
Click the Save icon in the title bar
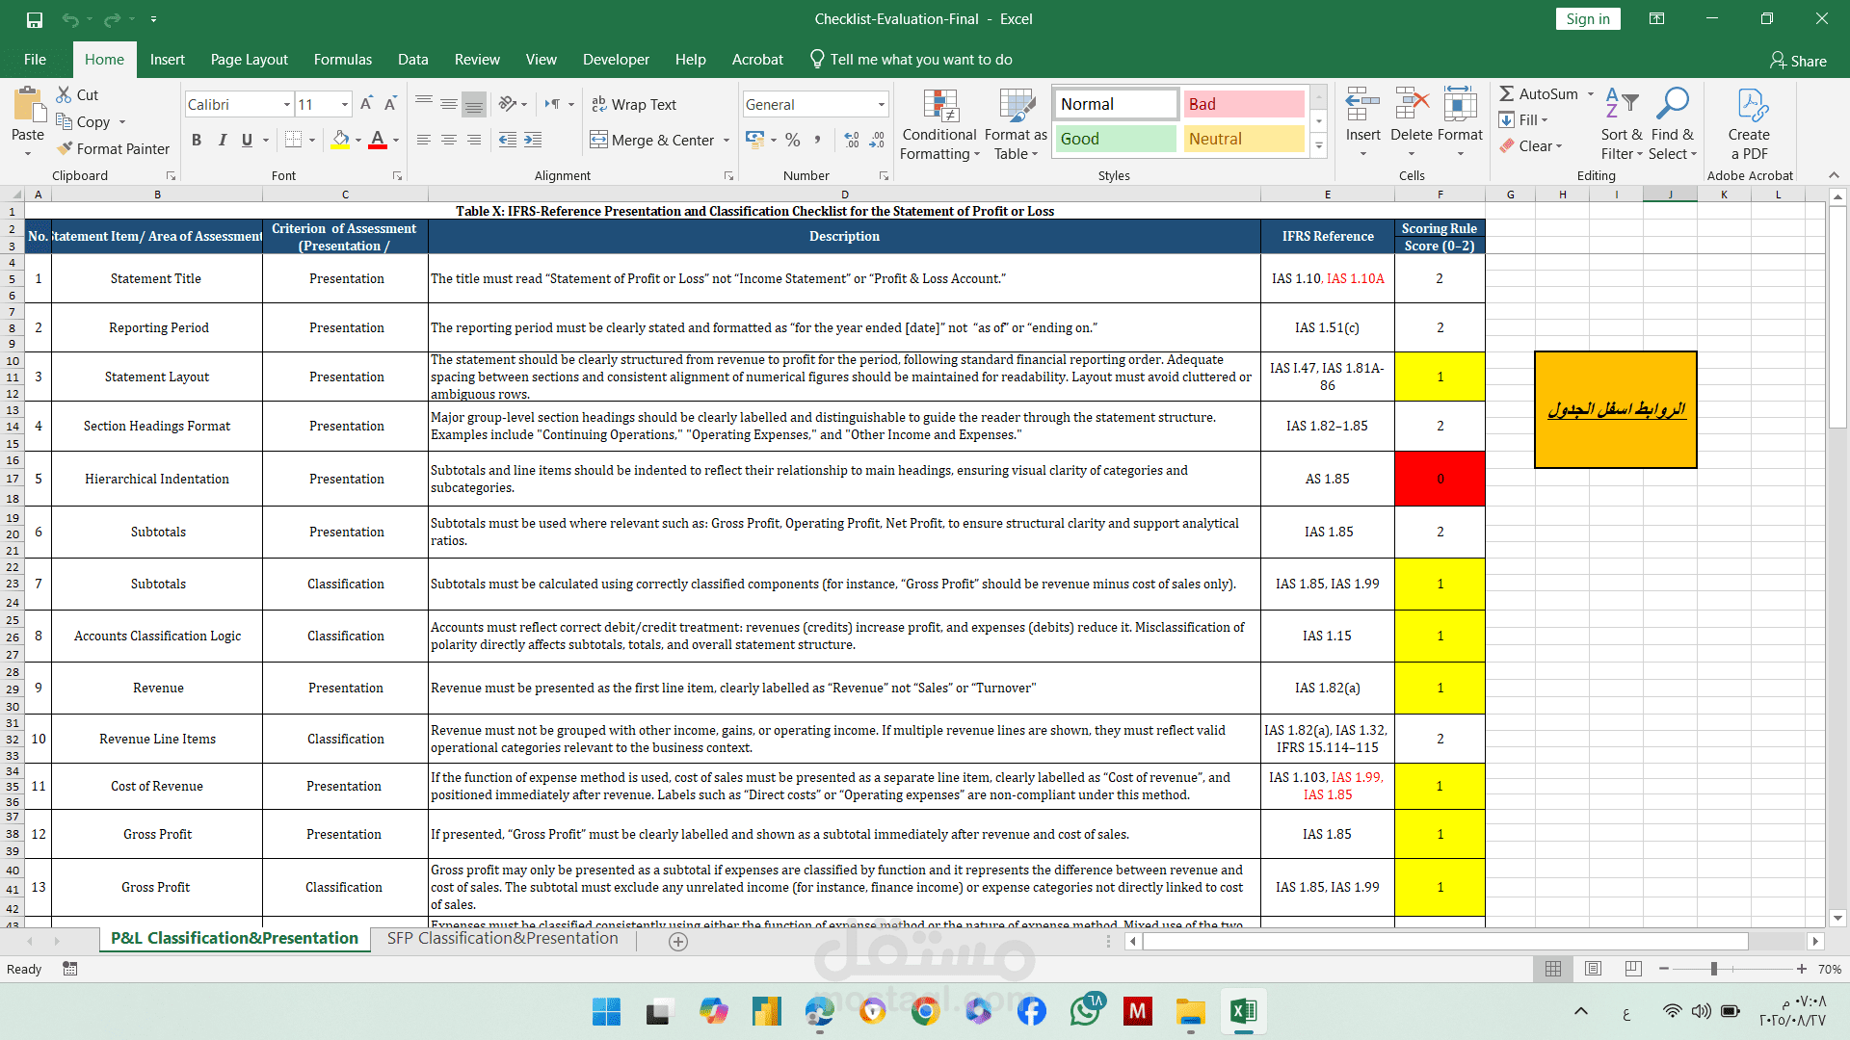tap(35, 19)
